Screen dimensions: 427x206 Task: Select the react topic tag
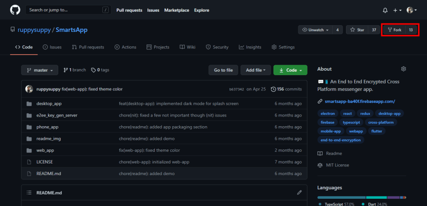[347, 114]
